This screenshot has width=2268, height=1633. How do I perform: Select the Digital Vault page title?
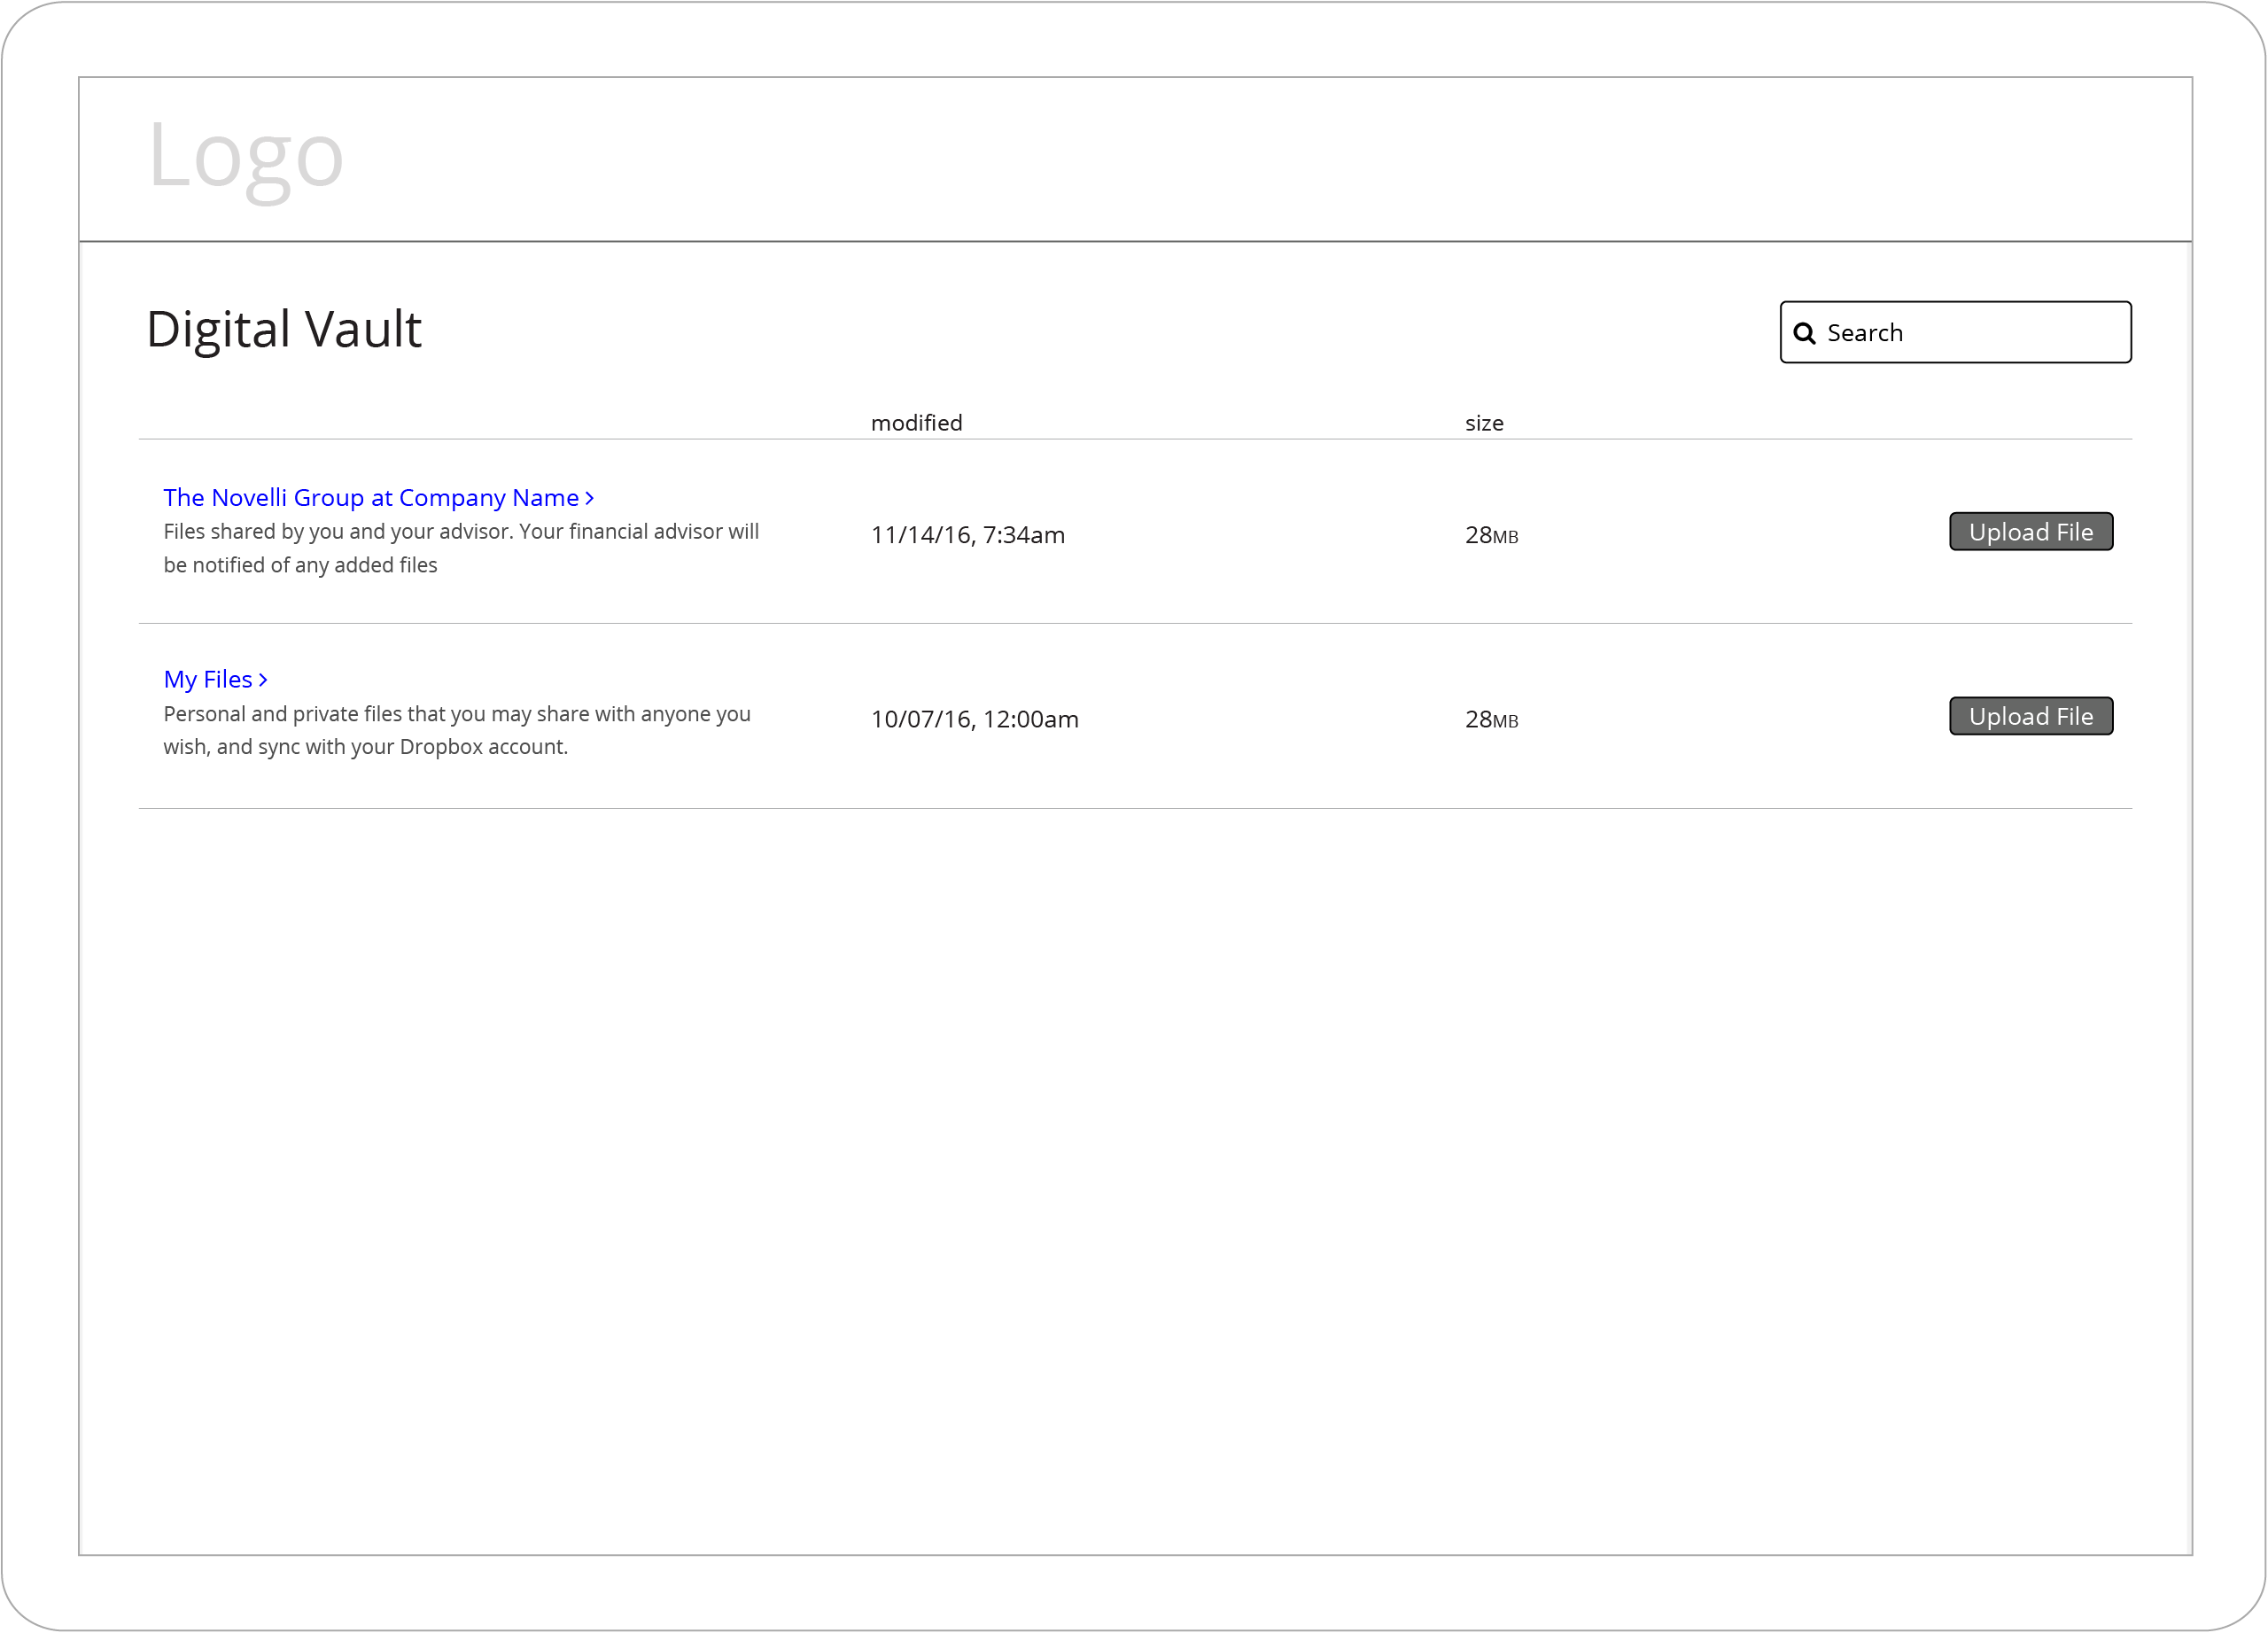tap(284, 329)
